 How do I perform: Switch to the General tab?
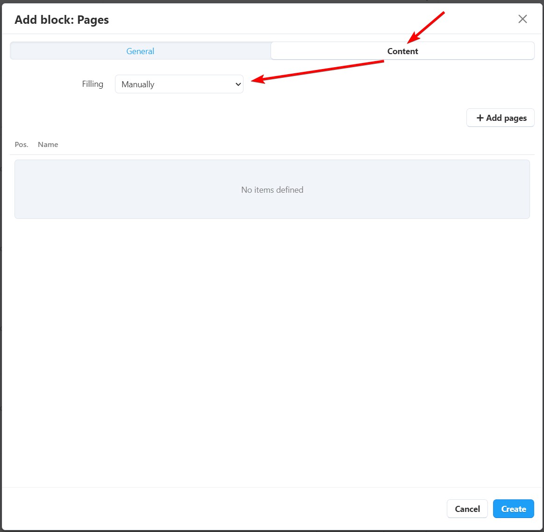[x=140, y=51]
